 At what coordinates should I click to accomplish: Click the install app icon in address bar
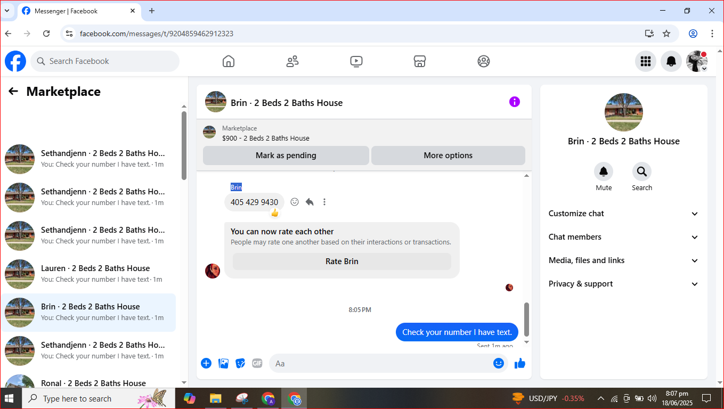point(649,34)
